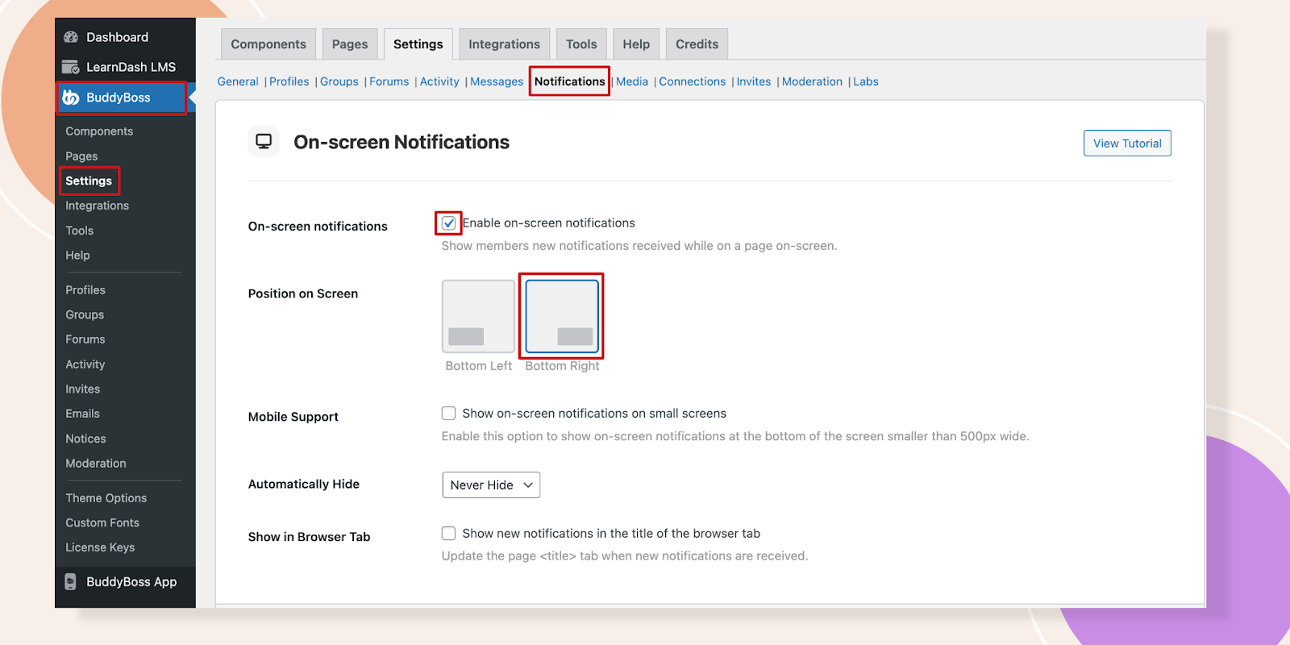Open Forums in the sidebar submenu

point(85,339)
